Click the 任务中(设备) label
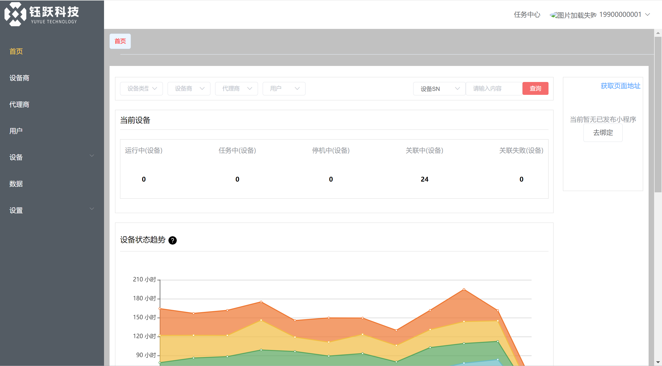Viewport: 662px width, 366px height. [237, 151]
